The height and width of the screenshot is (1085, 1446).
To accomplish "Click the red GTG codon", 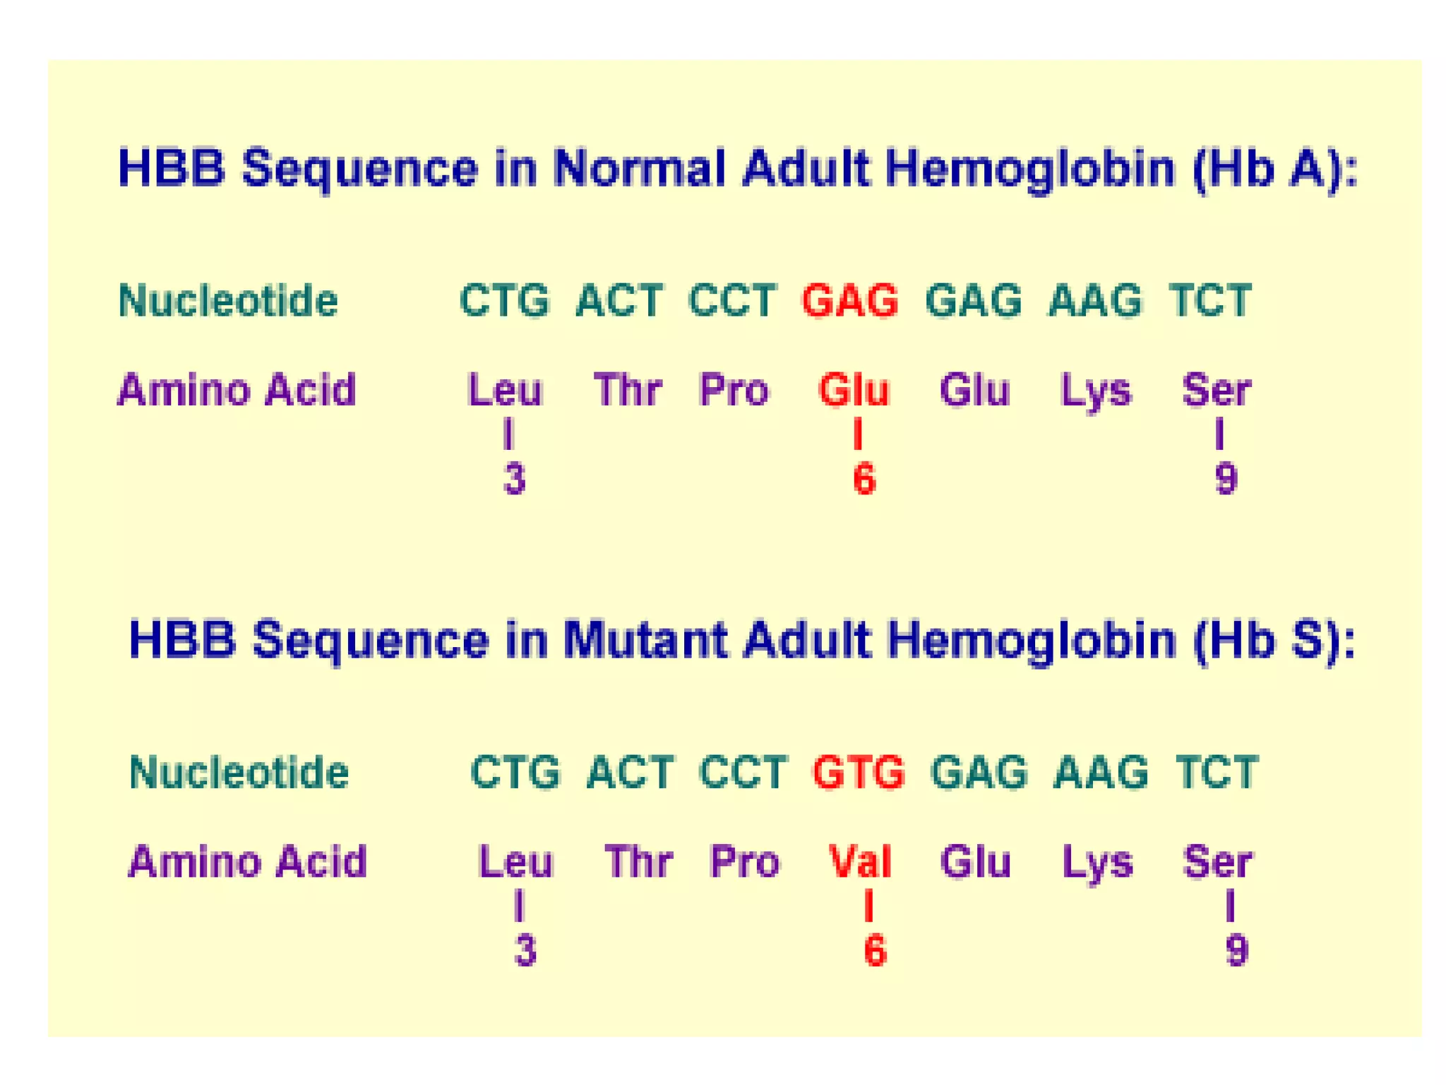I will [x=859, y=772].
